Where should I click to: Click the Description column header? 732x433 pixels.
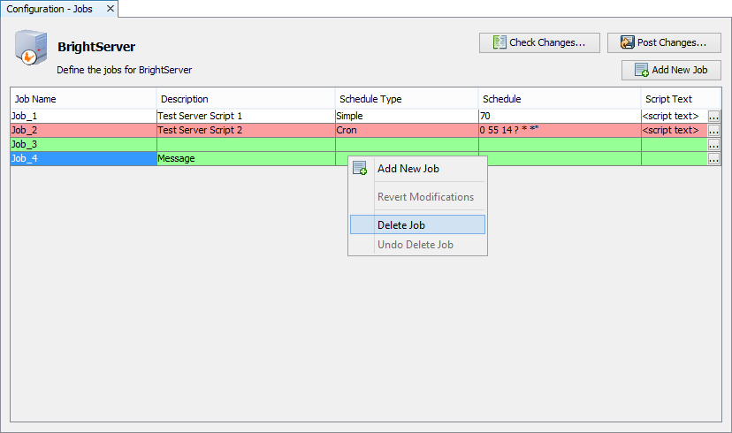point(246,99)
